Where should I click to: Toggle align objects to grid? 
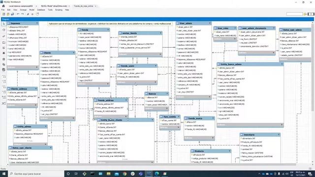[32, 14]
